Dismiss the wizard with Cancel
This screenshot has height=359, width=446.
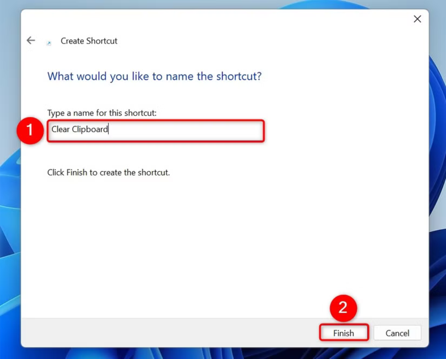tap(397, 333)
